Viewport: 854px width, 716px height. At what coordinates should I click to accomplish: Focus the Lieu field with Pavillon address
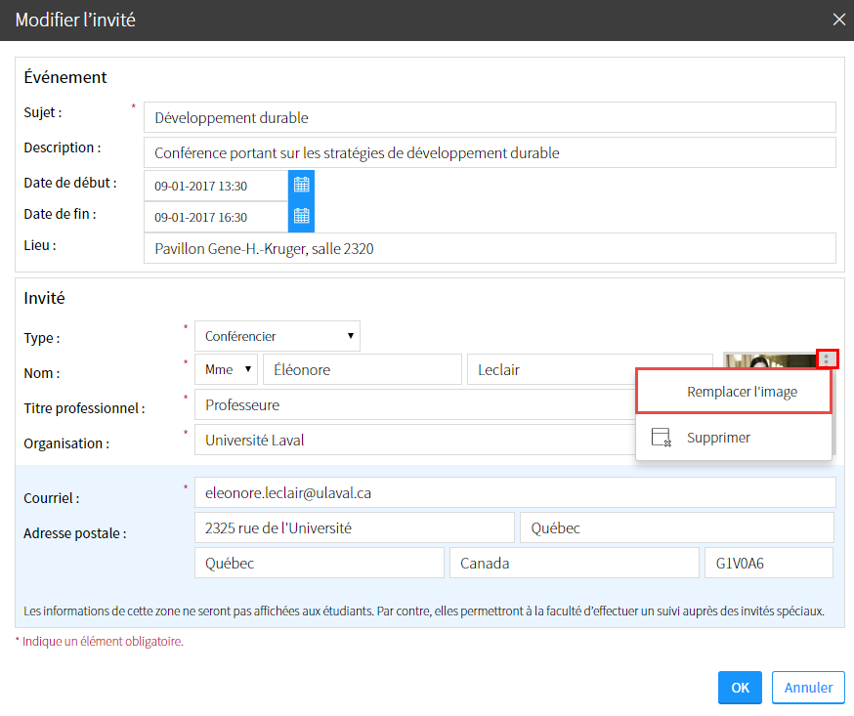click(x=489, y=248)
